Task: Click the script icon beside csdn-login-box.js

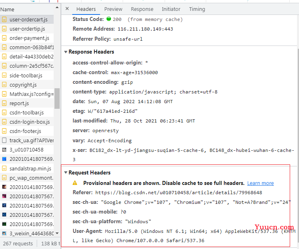Action: click(4, 122)
